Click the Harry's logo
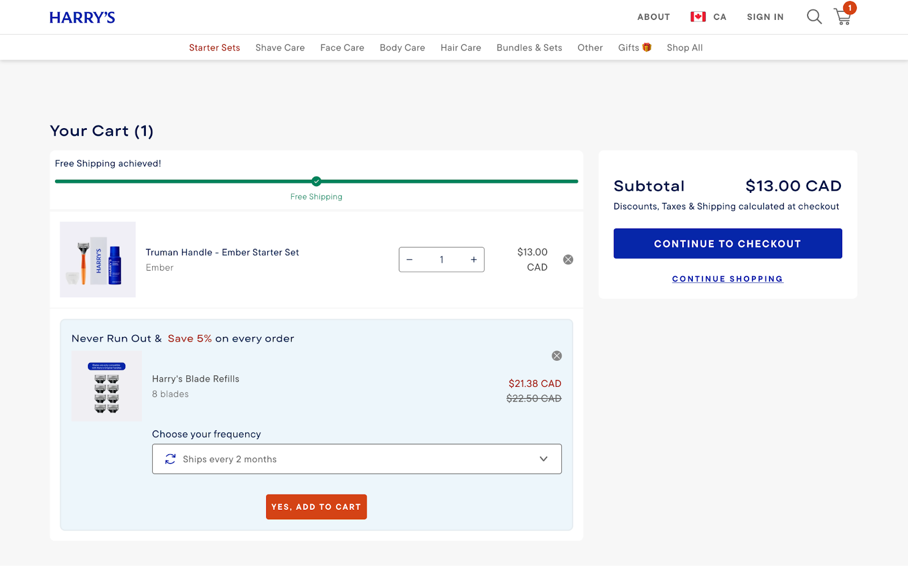908x566 pixels. click(x=82, y=18)
